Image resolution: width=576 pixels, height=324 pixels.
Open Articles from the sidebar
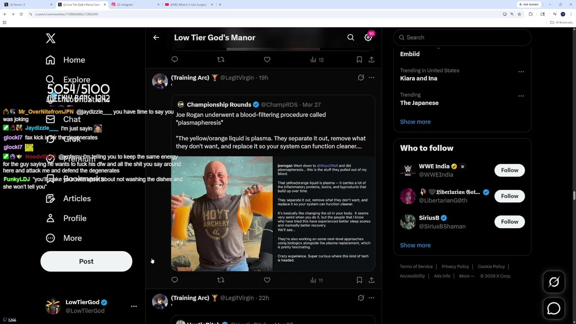[x=68, y=198]
